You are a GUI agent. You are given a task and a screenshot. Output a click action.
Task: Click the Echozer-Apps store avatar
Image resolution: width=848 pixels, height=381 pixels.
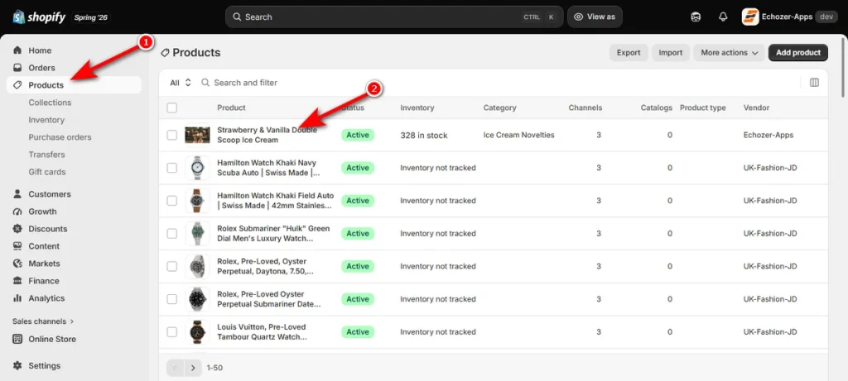click(750, 17)
